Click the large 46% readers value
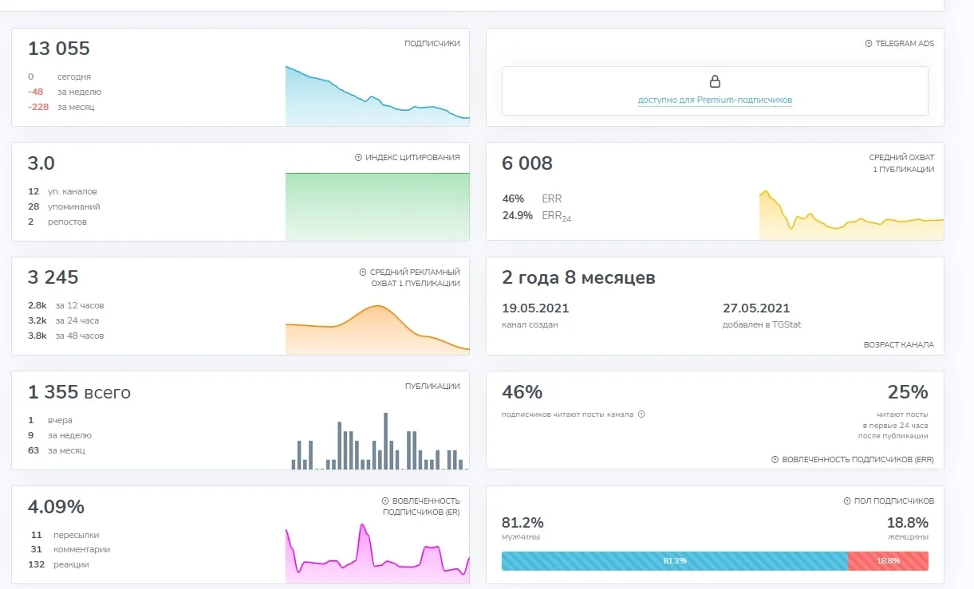The height and width of the screenshot is (589, 974). pos(522,392)
